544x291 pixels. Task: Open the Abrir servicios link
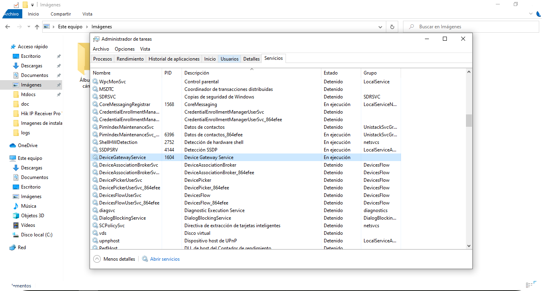click(x=164, y=259)
